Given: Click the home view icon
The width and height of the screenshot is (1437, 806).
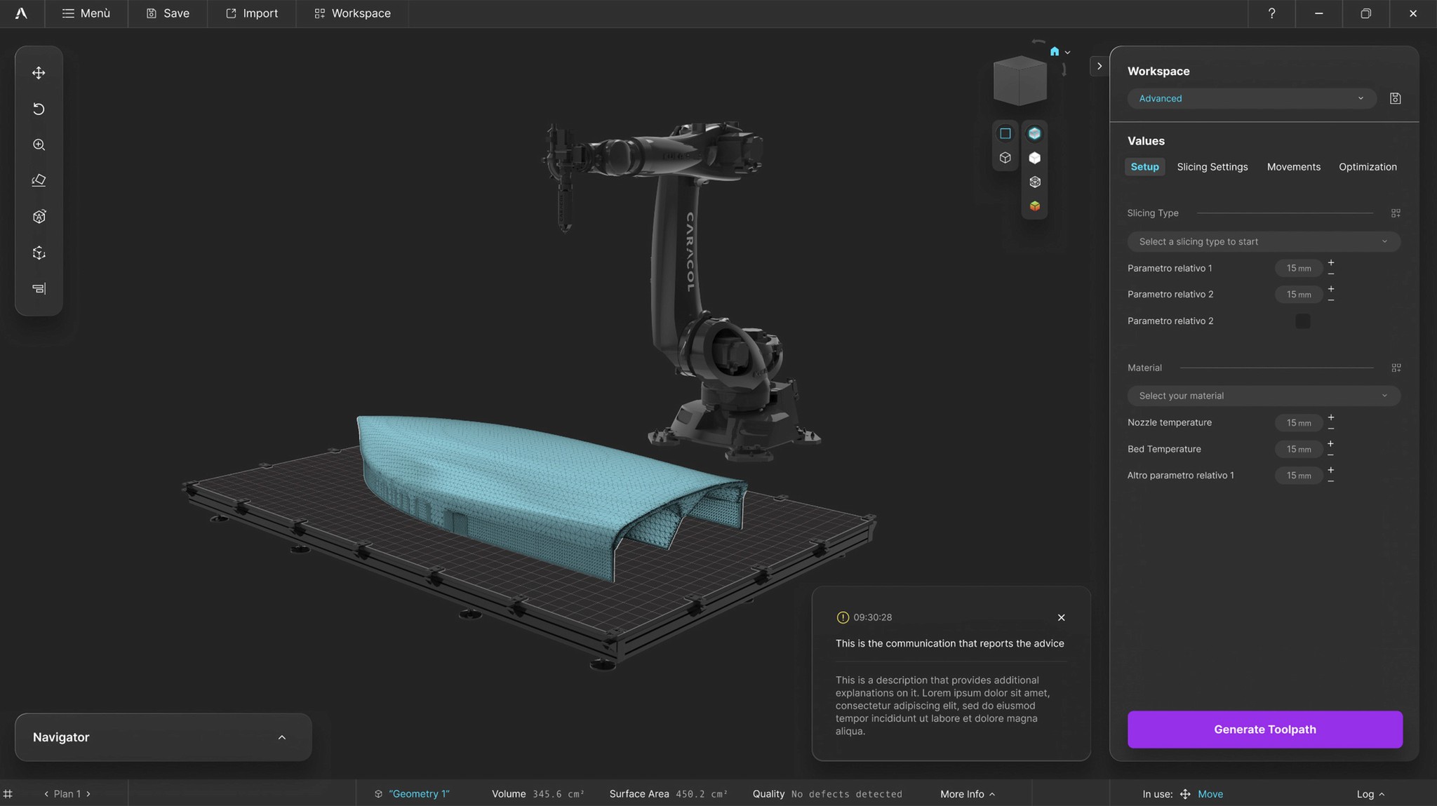Looking at the screenshot, I should point(1054,52).
